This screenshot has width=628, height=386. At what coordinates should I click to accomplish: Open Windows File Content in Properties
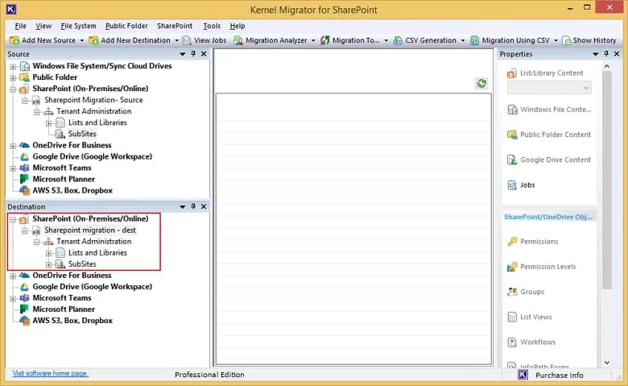pos(549,110)
